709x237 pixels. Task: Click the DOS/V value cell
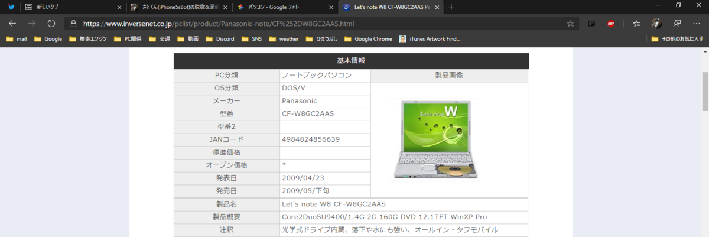click(325, 88)
